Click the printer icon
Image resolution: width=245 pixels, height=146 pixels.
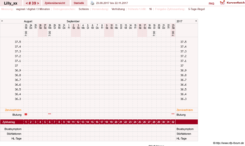pos(92,3)
